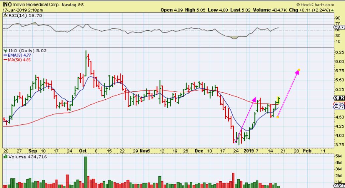Click the 5.02 last price axis tag

339,98
